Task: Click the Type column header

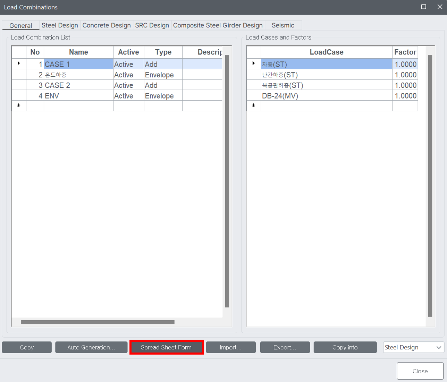Action: click(x=163, y=52)
